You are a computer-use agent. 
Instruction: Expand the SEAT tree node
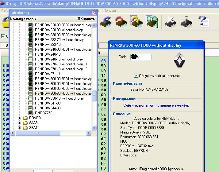[19, 128]
